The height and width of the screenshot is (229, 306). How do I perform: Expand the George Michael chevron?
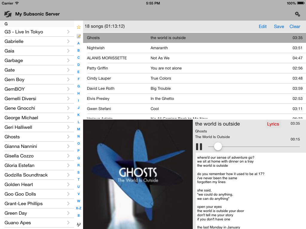click(x=68, y=117)
